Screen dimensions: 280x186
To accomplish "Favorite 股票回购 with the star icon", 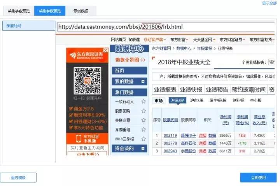I will coord(143,111).
